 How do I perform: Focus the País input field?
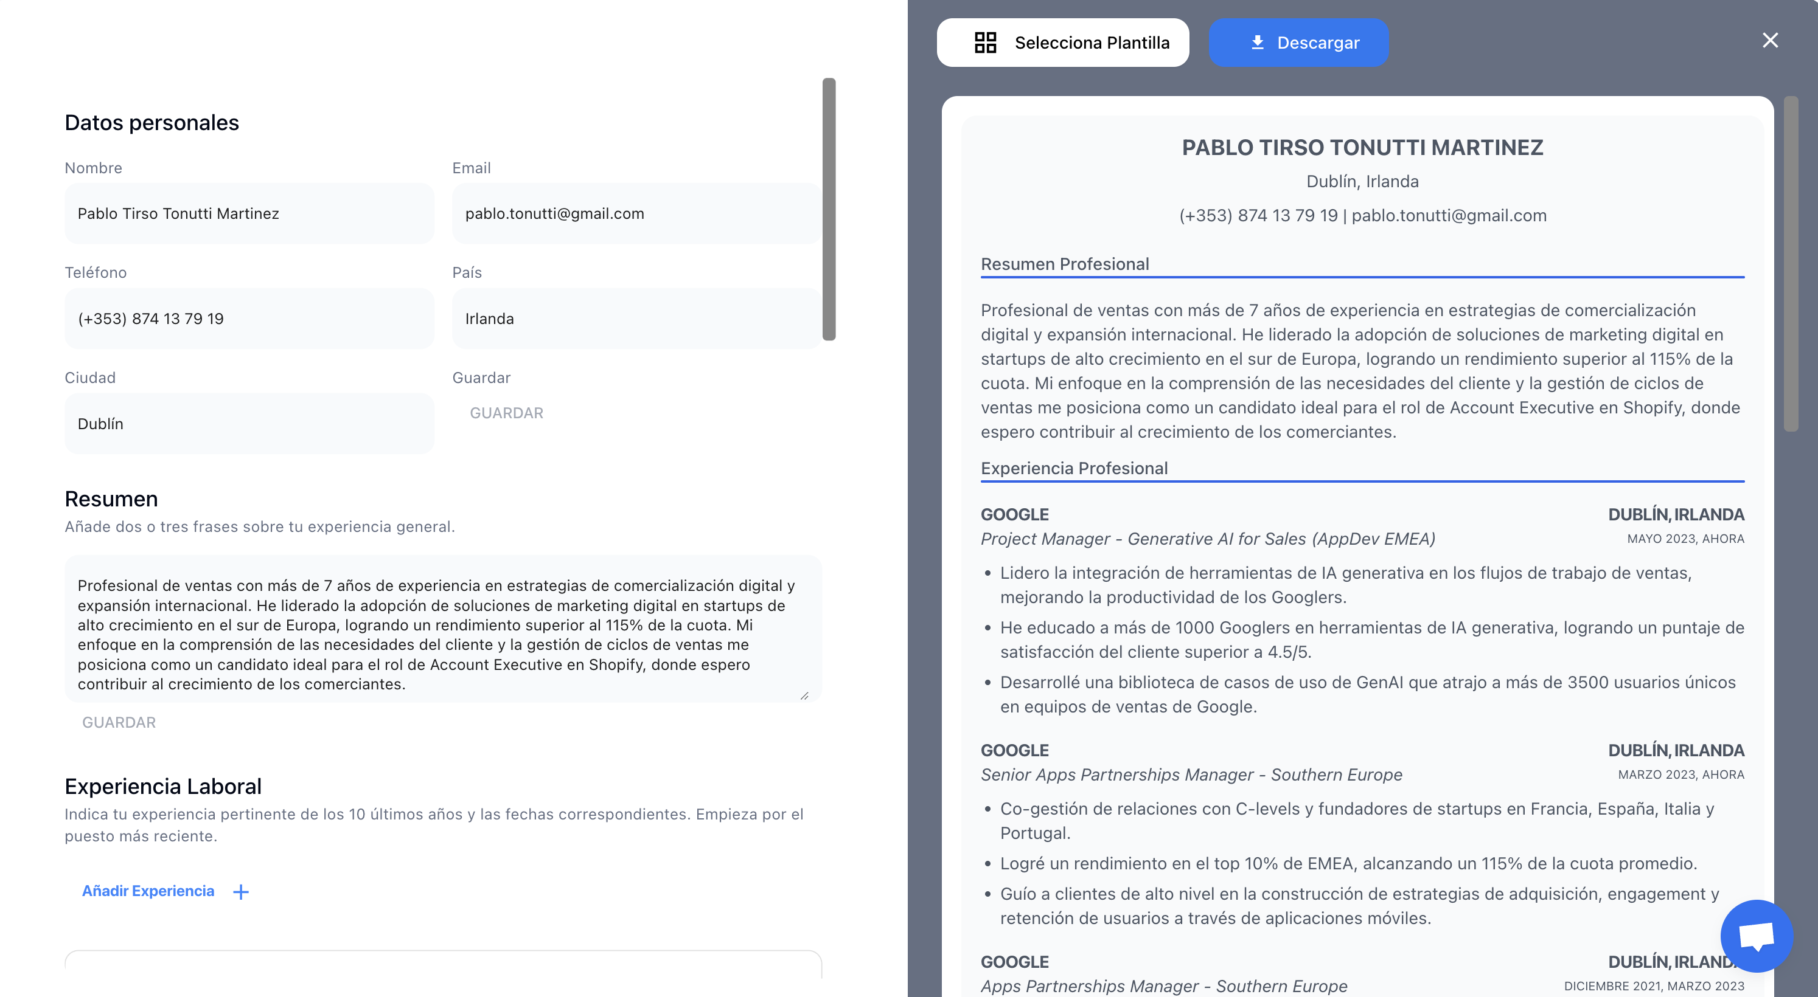[636, 319]
